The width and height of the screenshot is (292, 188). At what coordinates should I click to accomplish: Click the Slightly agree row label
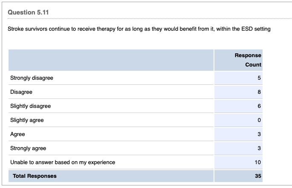coord(27,120)
